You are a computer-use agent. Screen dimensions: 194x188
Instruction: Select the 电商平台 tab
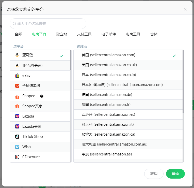click(x=39, y=34)
